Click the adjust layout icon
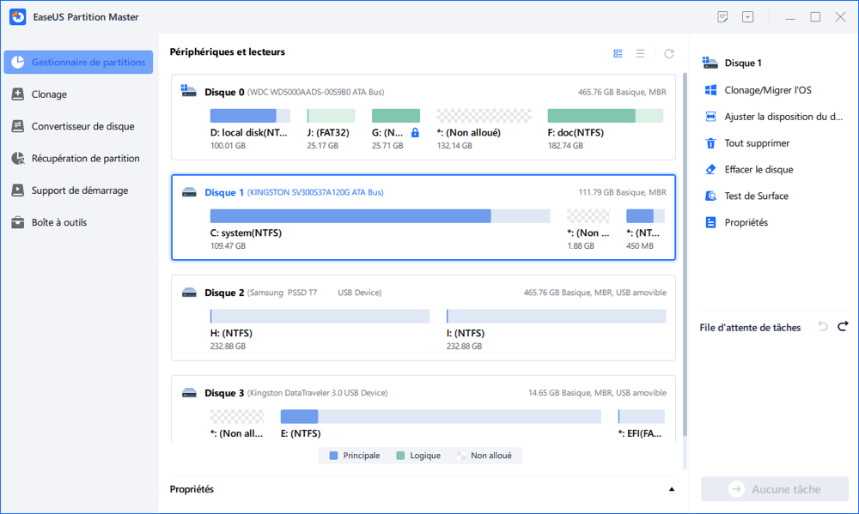Image resolution: width=859 pixels, height=514 pixels. point(710,117)
